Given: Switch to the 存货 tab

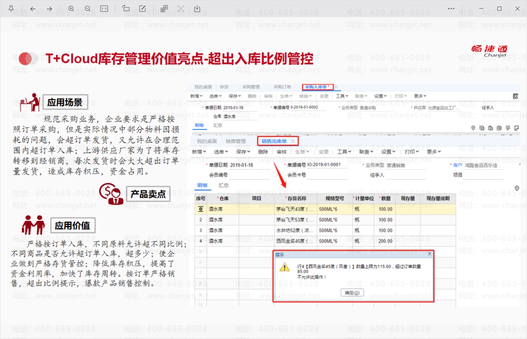Looking at the screenshot, I should tap(224, 87).
